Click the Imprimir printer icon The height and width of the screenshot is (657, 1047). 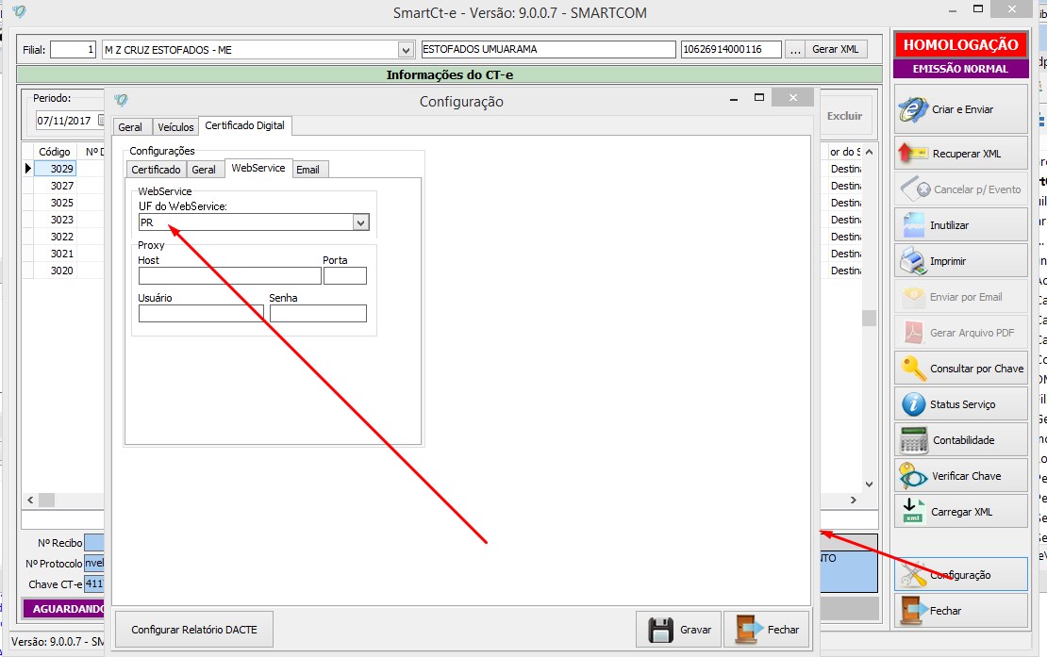pos(912,261)
